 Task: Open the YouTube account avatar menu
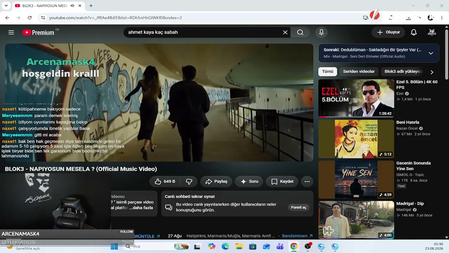click(x=431, y=32)
